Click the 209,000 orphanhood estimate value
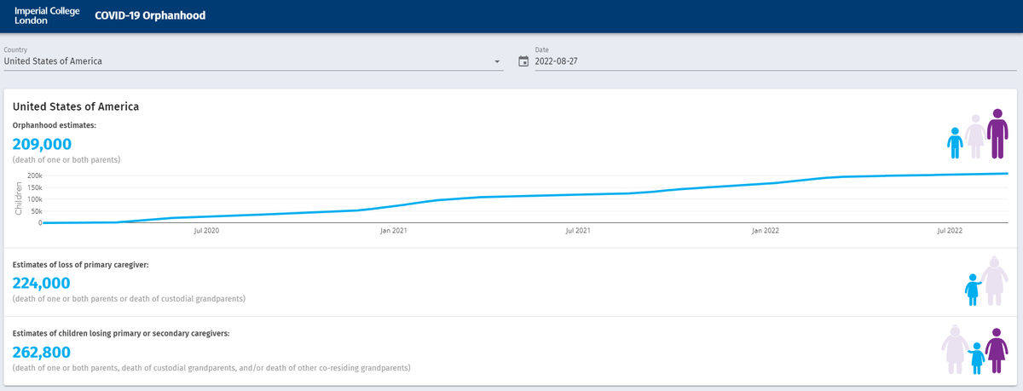This screenshot has width=1023, height=391. point(42,143)
